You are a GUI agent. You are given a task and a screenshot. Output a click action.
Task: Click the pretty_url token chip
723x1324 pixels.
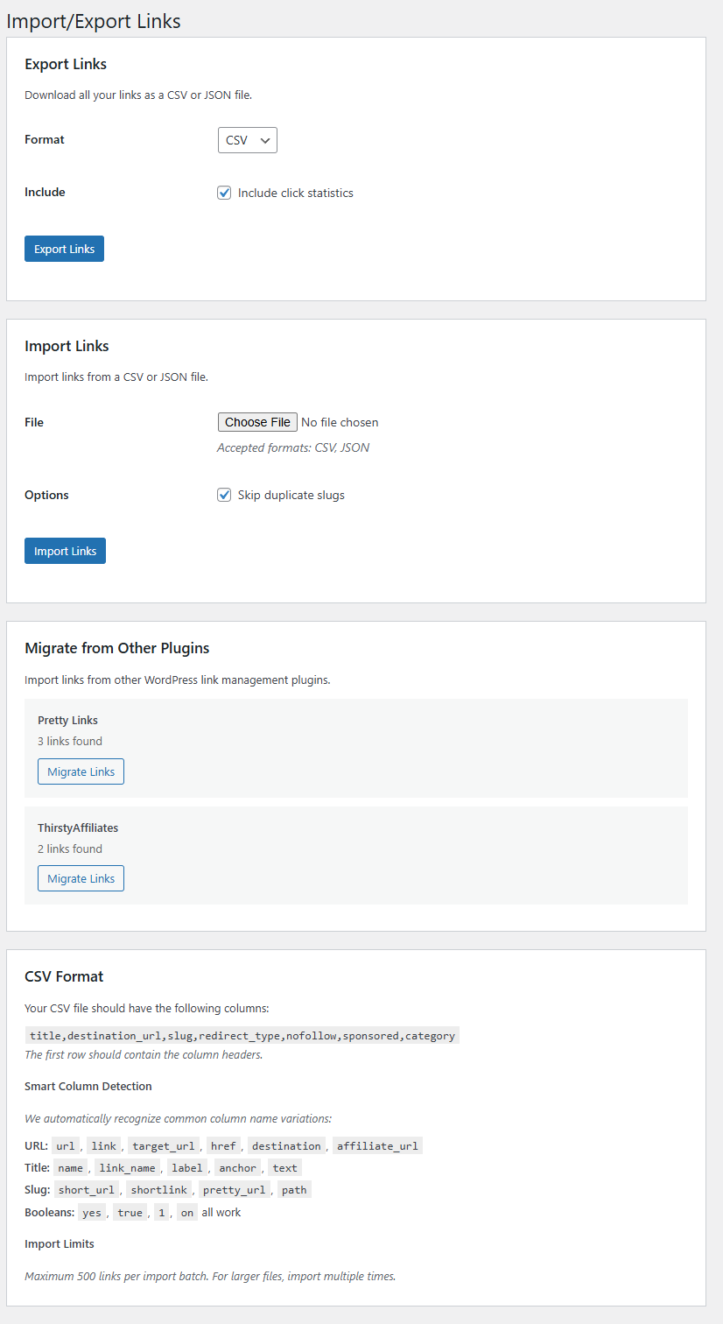pos(234,1189)
